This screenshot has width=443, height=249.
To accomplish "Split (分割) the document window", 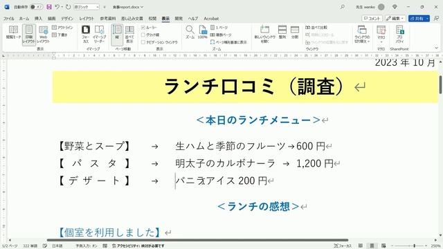I will click(295, 32).
